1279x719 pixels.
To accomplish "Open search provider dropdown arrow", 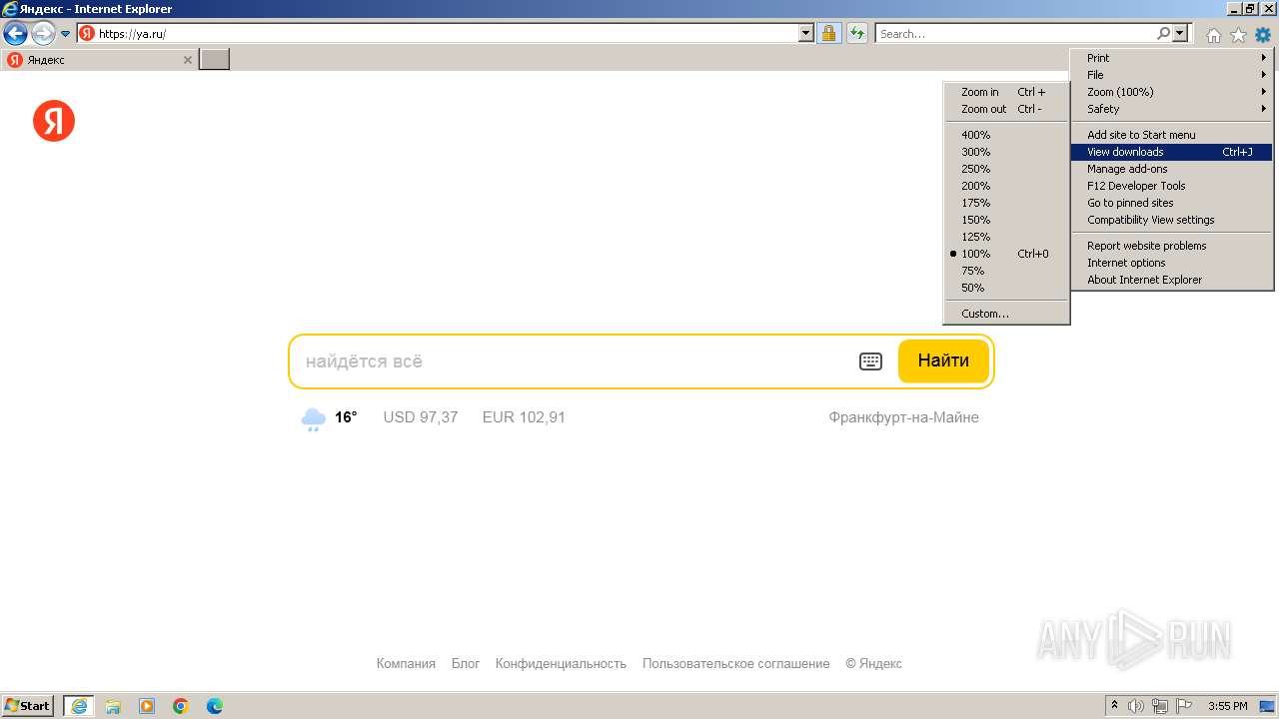I will (x=1181, y=34).
